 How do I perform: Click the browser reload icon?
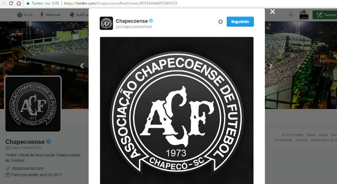point(11,3)
